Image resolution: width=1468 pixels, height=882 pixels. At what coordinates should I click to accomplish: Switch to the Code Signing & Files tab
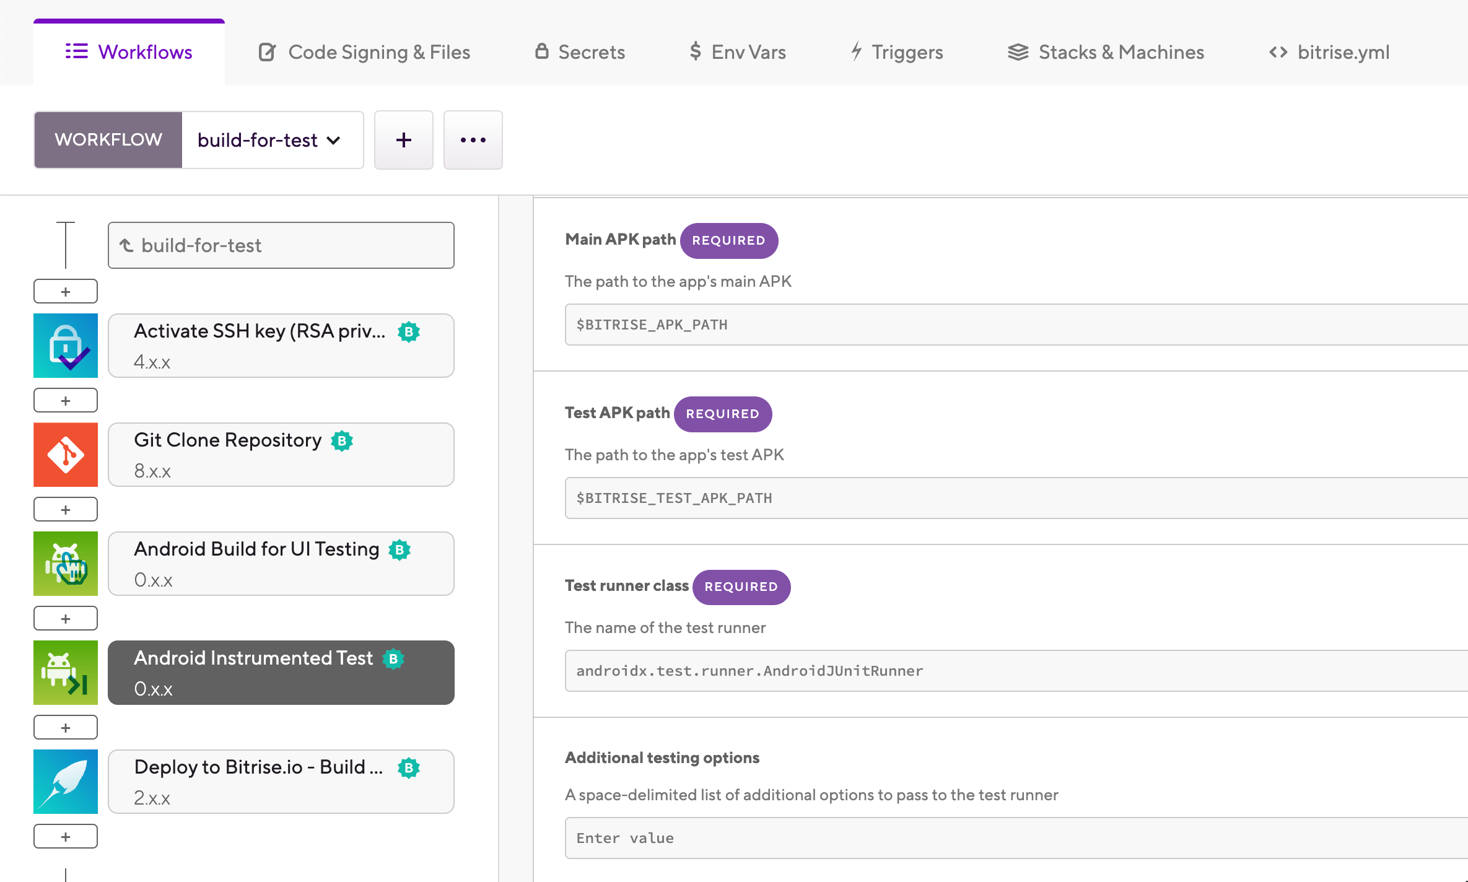click(x=364, y=52)
